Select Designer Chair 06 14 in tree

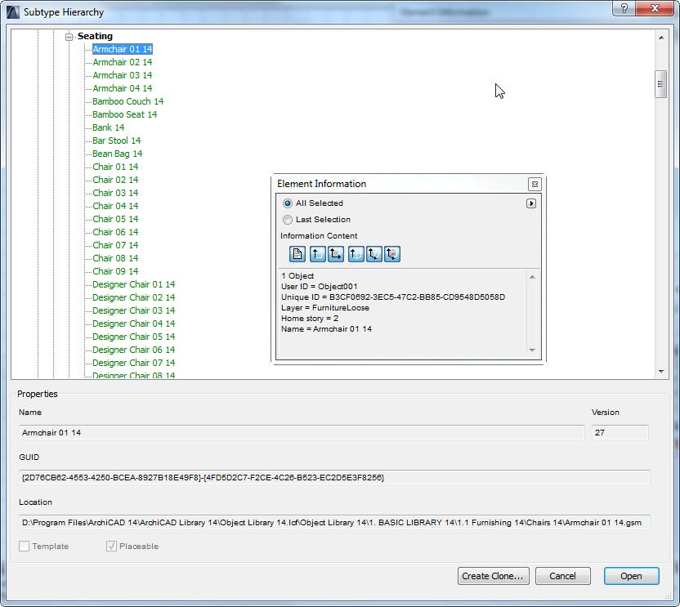pos(133,350)
